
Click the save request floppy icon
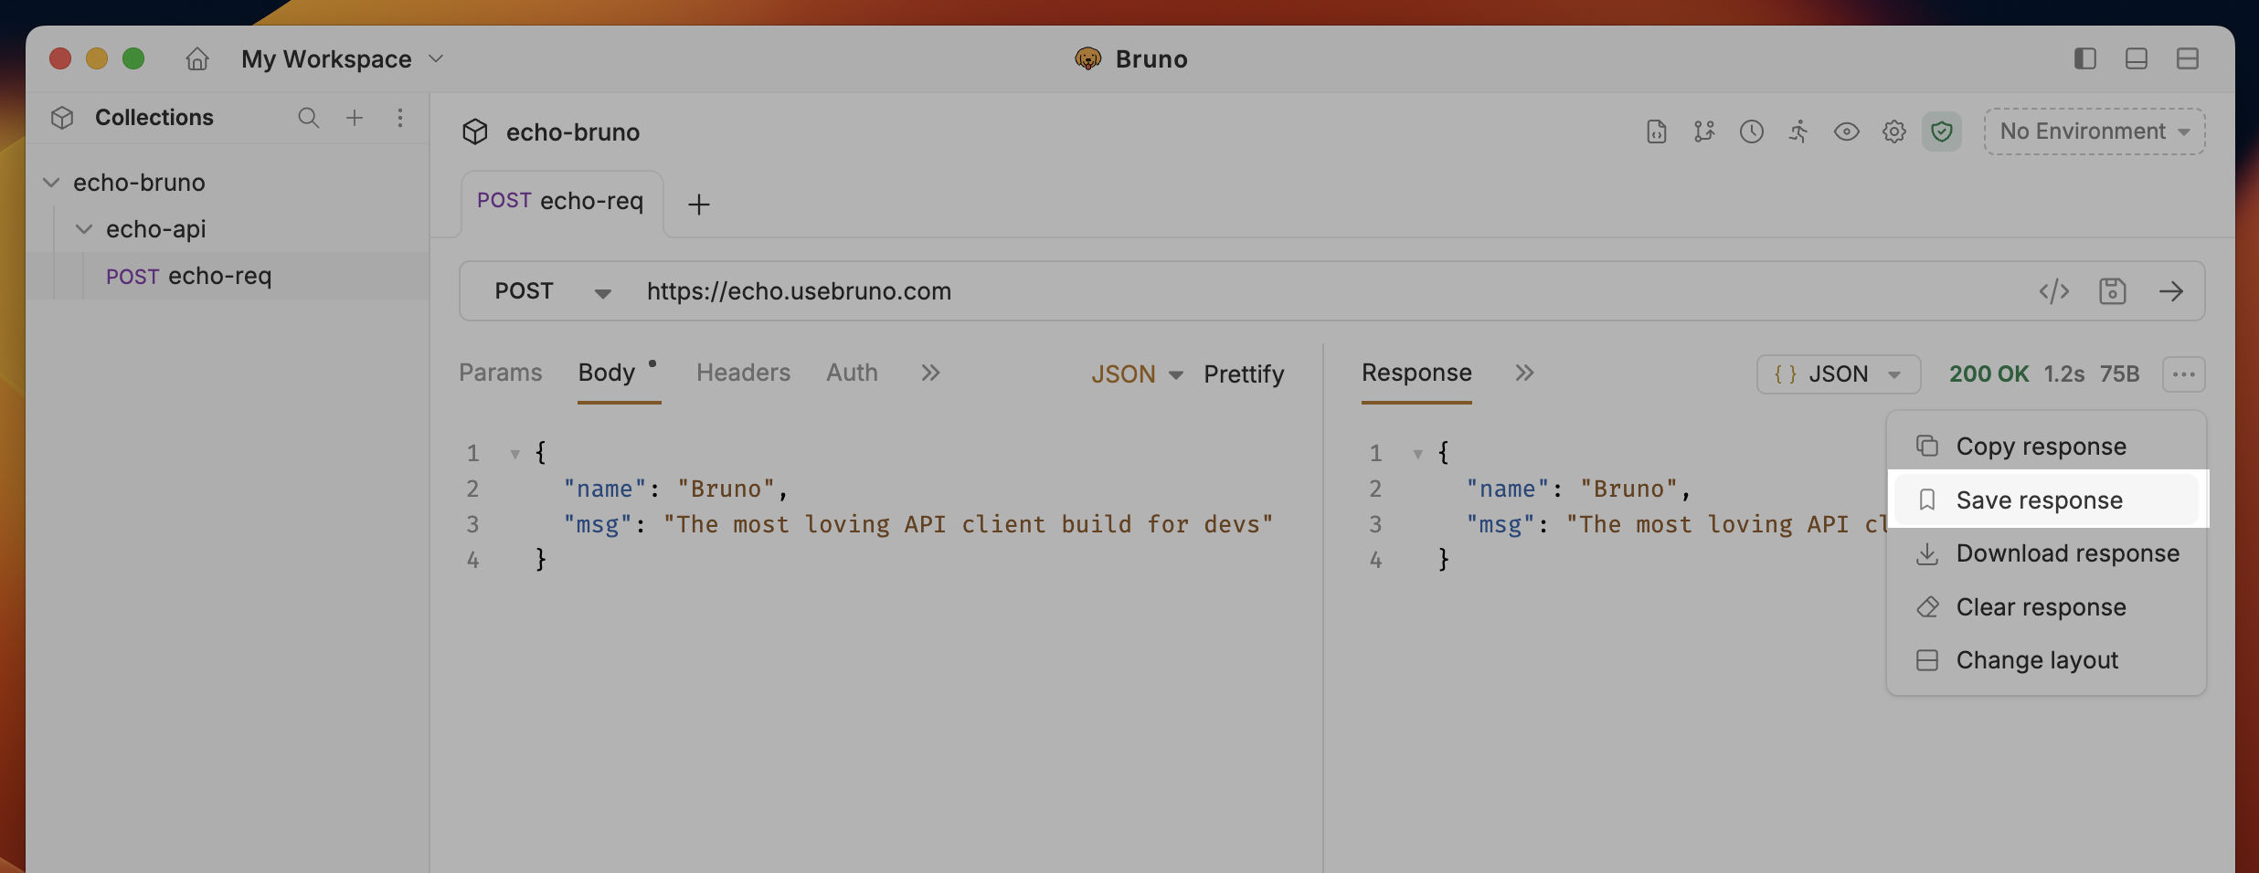2113,291
